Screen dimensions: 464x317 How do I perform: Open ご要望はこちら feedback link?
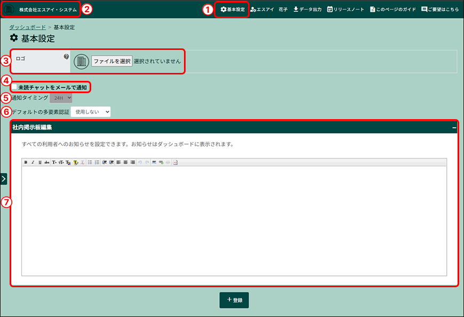[x=440, y=10]
